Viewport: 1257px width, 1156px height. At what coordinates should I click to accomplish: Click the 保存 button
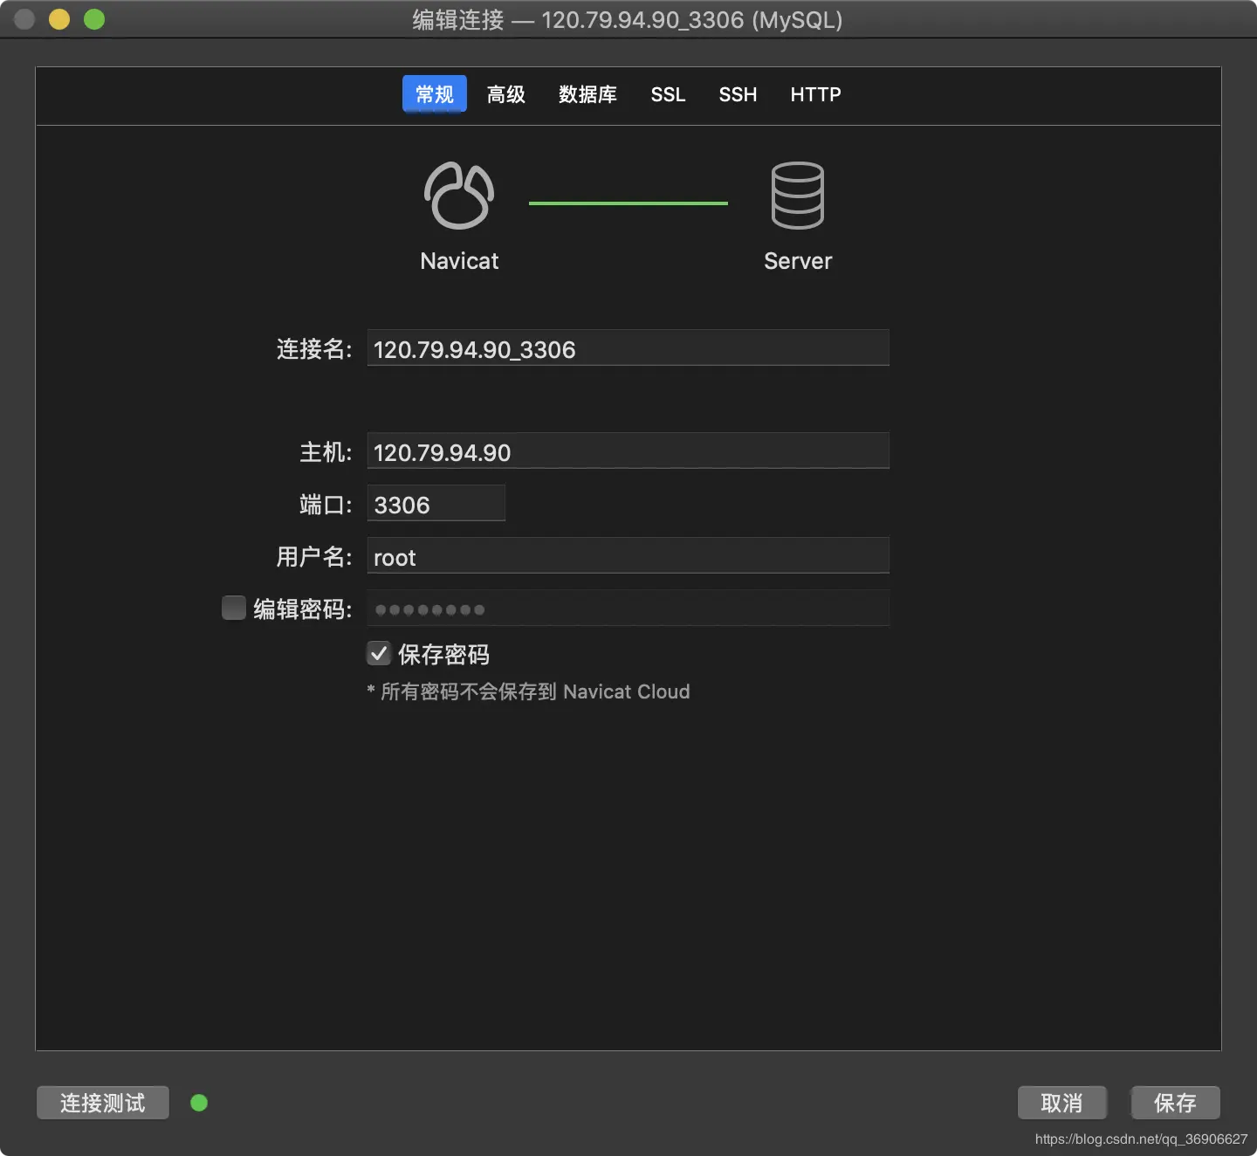click(x=1175, y=1103)
